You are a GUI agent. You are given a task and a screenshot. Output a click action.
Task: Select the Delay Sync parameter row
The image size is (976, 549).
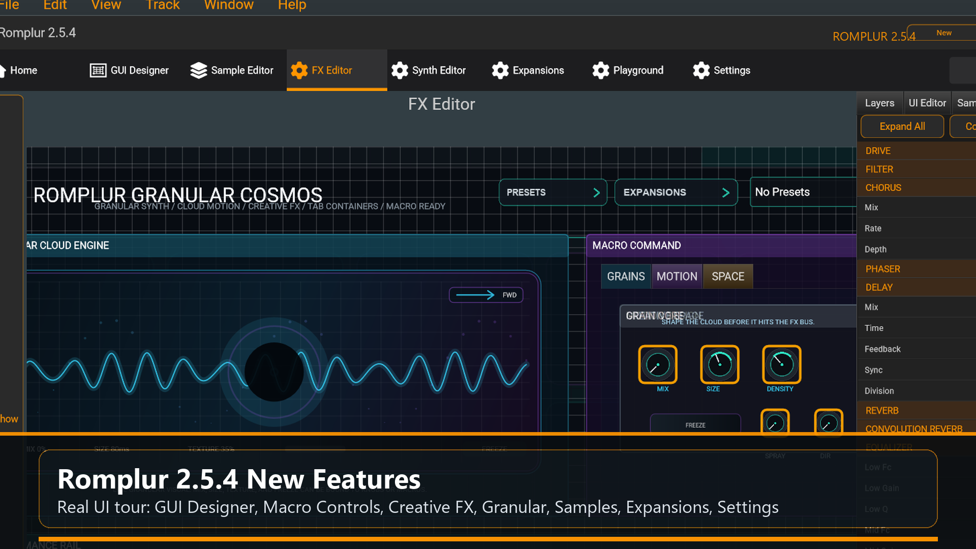pos(917,370)
